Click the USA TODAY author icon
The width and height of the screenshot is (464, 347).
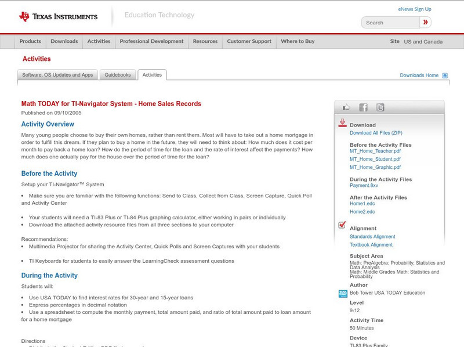tap(343, 294)
